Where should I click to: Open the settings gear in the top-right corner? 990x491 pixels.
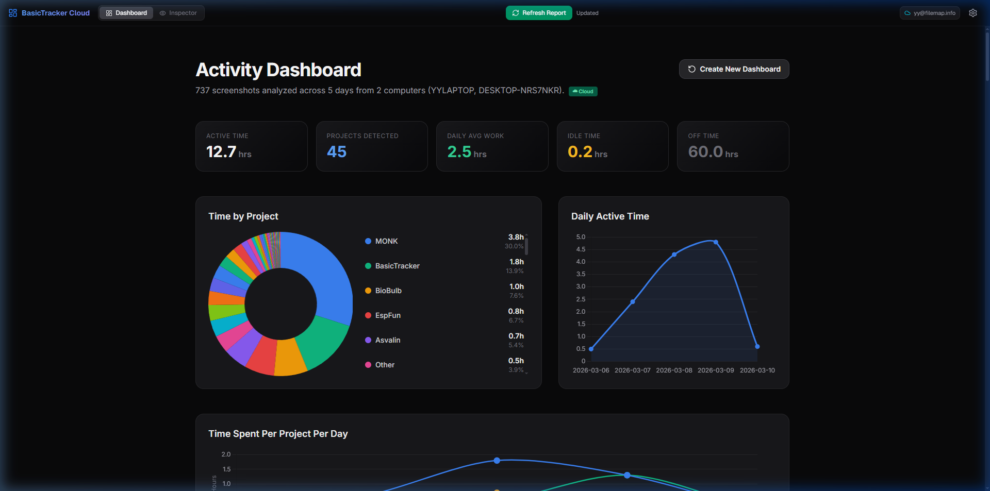pyautogui.click(x=973, y=13)
